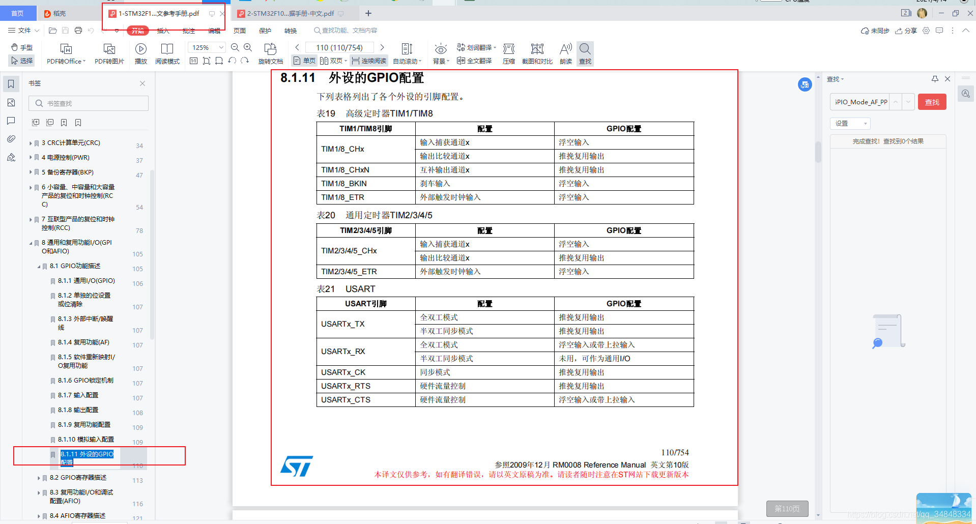Click the PDF转图片 tool

(x=109, y=53)
